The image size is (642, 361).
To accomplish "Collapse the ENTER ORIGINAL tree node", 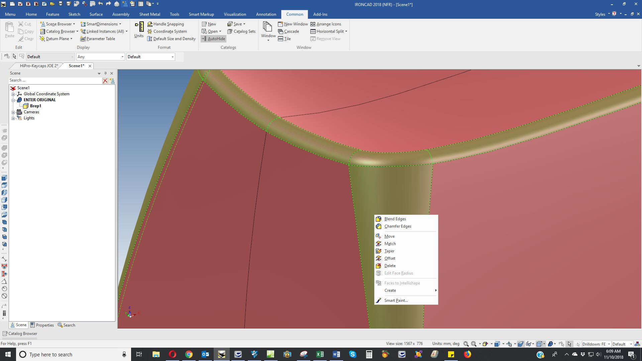I will pyautogui.click(x=13, y=100).
